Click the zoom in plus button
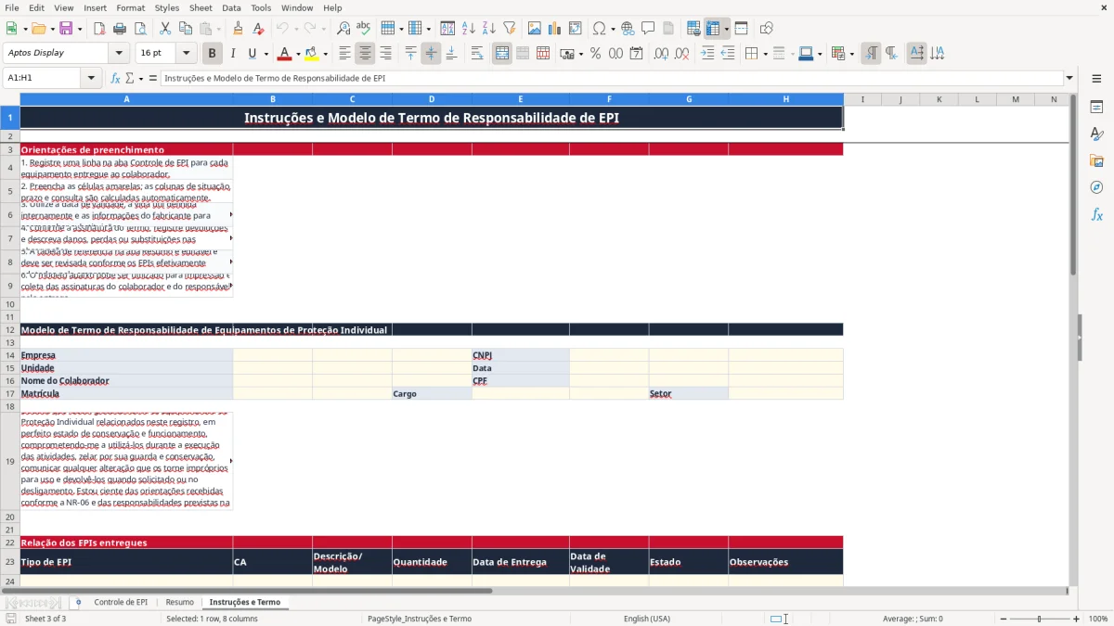 pyautogui.click(x=1077, y=619)
